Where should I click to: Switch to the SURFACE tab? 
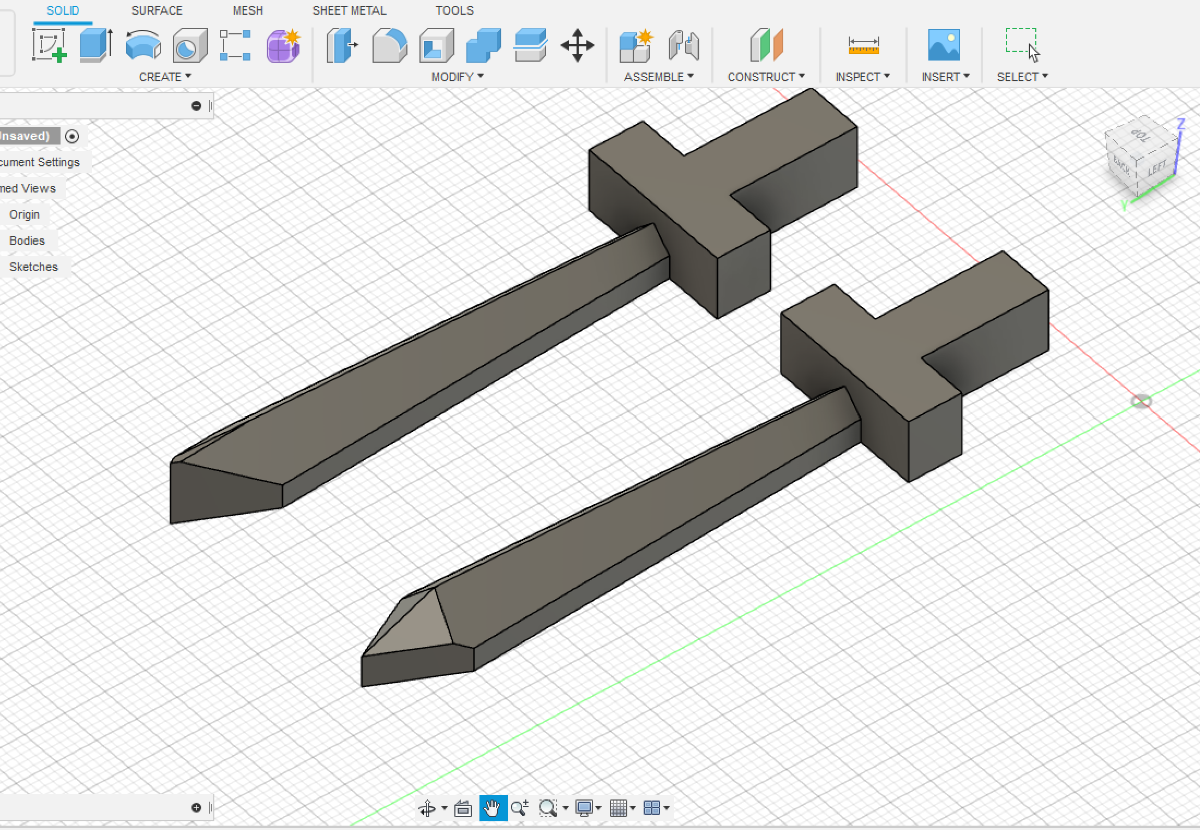click(x=157, y=10)
